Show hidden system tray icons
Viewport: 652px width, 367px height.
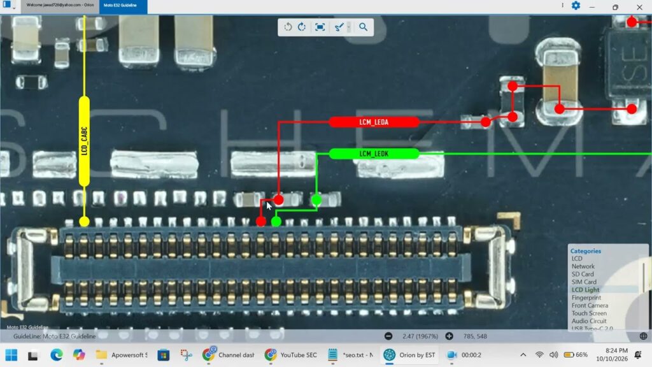(x=523, y=355)
